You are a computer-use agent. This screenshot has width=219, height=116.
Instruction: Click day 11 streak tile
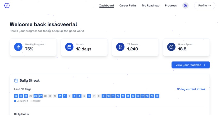click(x=113, y=96)
